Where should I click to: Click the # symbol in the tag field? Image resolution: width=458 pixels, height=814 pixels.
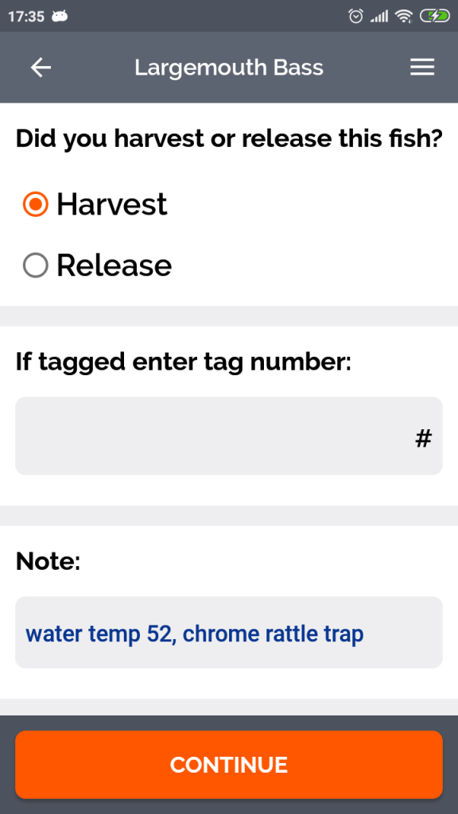424,436
